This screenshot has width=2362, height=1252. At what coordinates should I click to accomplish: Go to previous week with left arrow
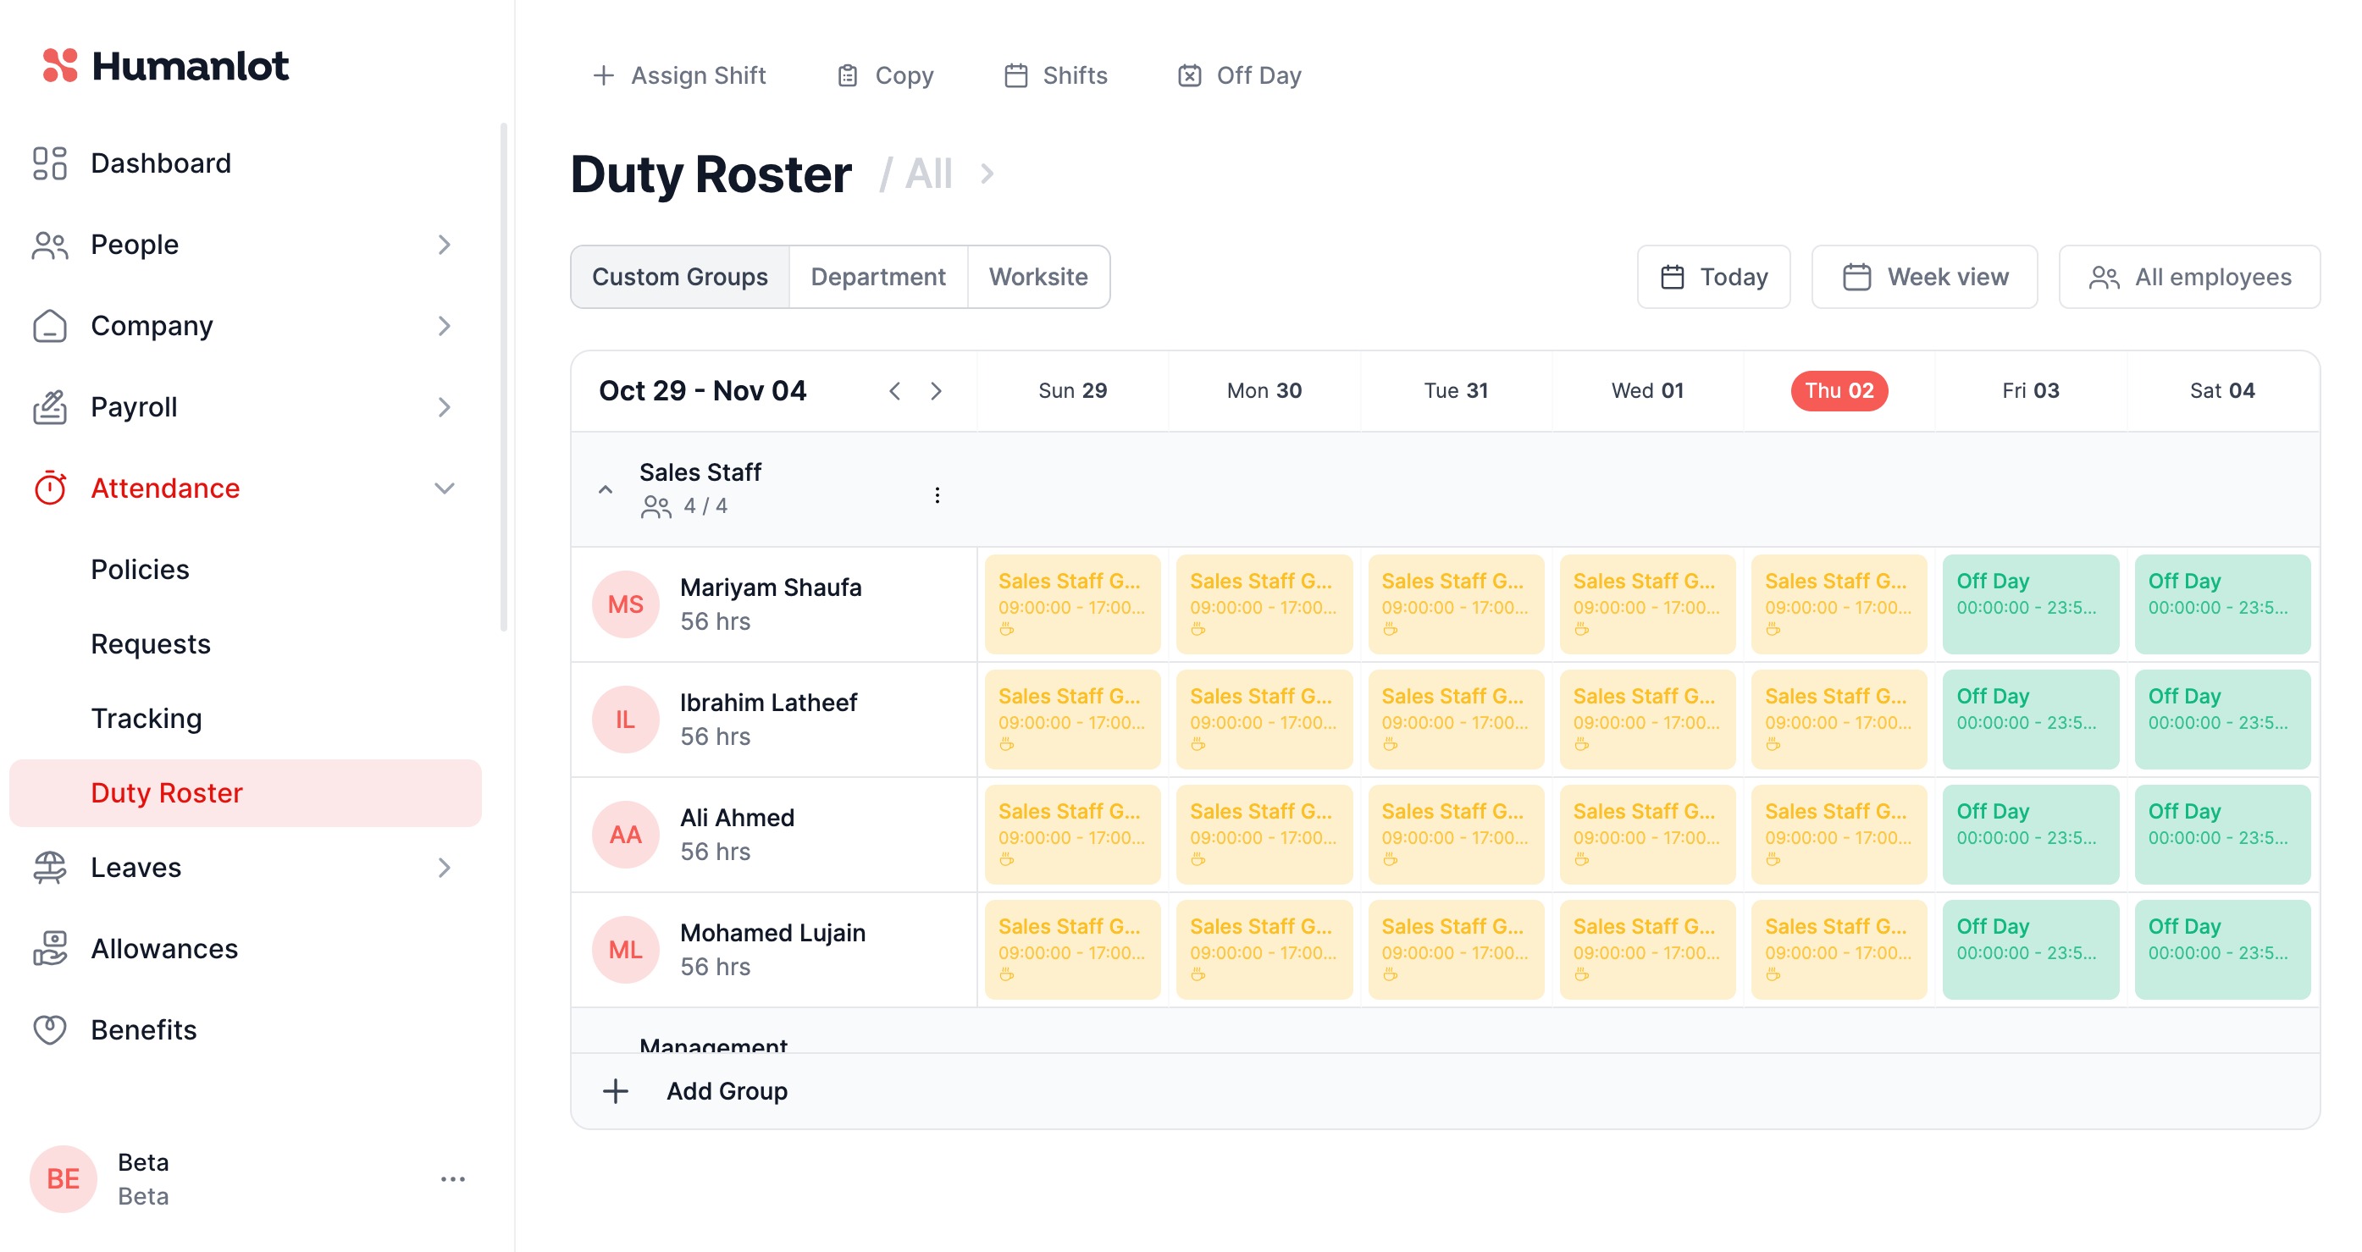pyautogui.click(x=895, y=391)
